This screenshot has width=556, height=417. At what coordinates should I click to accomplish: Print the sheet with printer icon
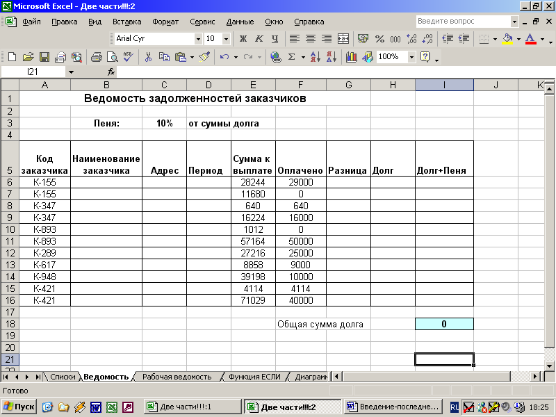(x=96, y=57)
